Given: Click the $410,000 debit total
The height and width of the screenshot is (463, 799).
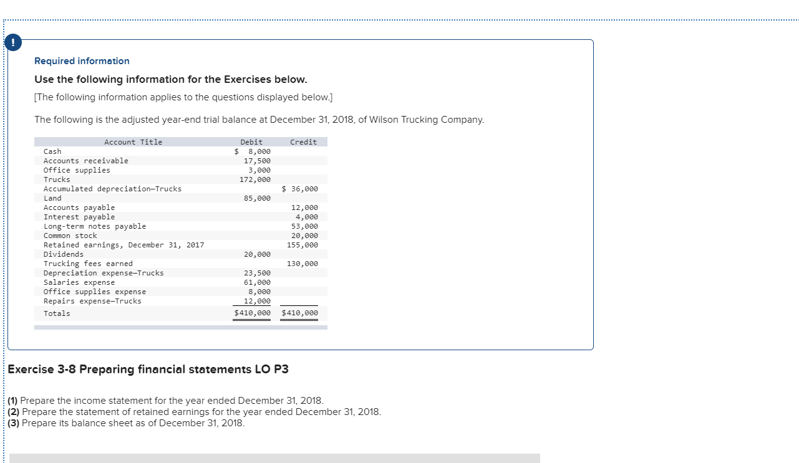Looking at the screenshot, I should click(x=252, y=313).
